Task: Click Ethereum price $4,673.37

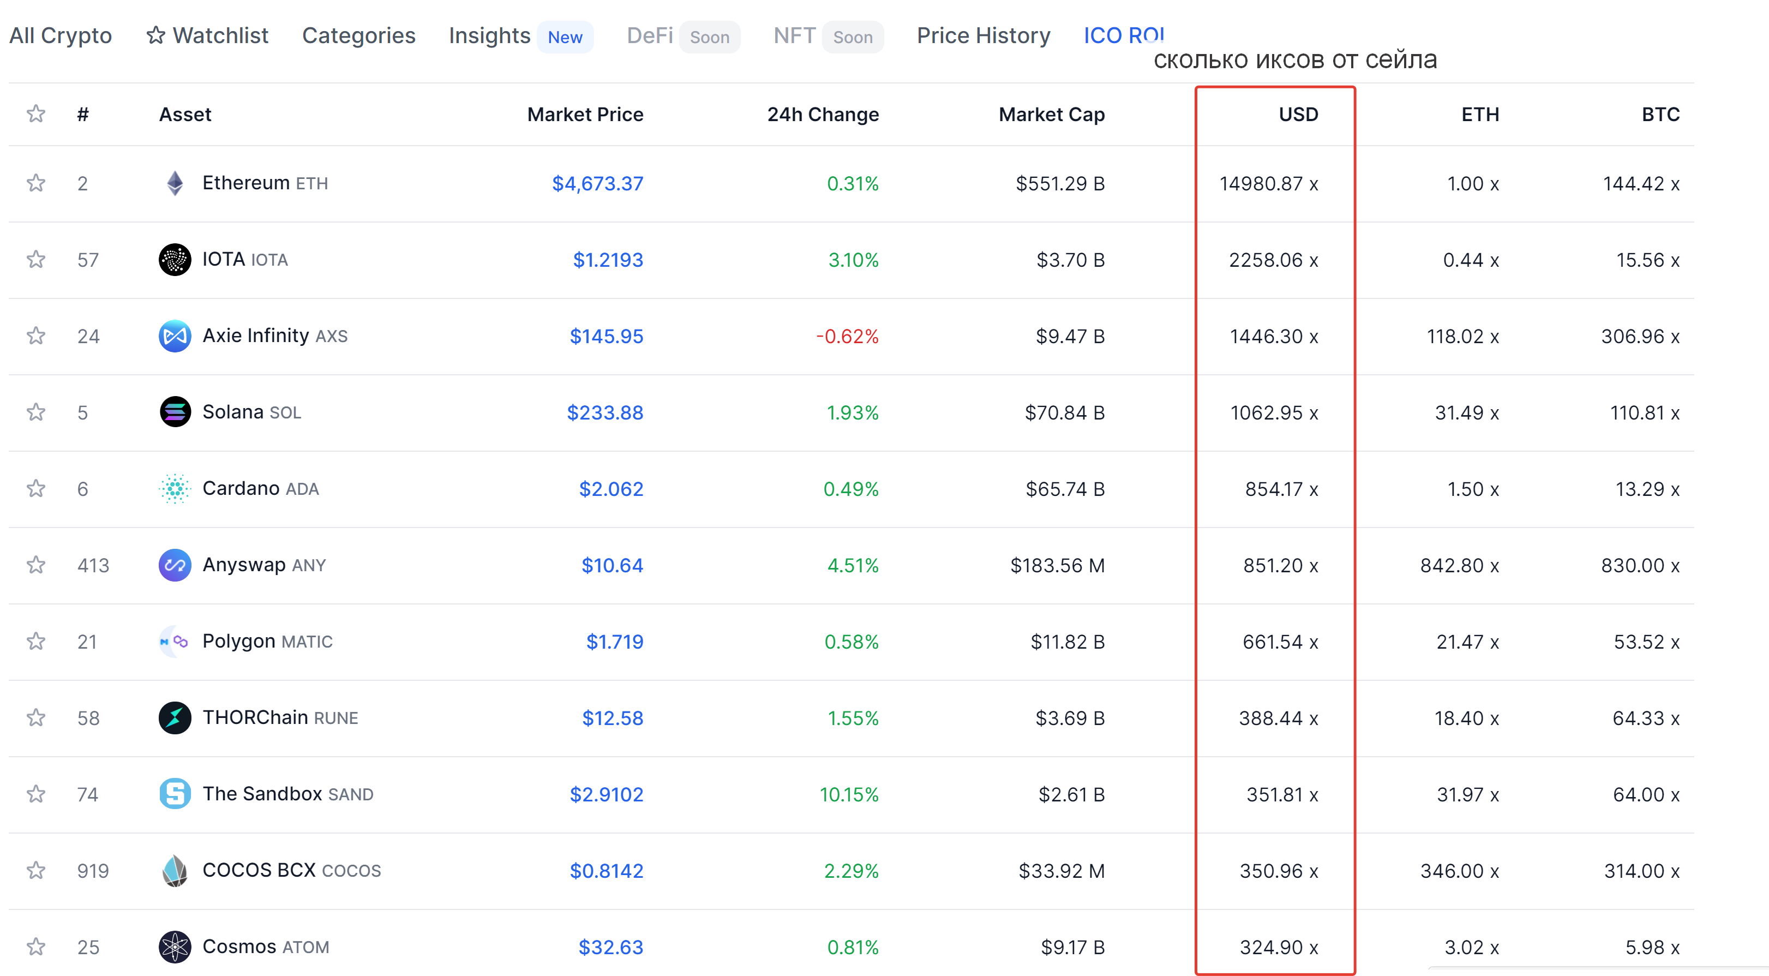Action: point(597,183)
